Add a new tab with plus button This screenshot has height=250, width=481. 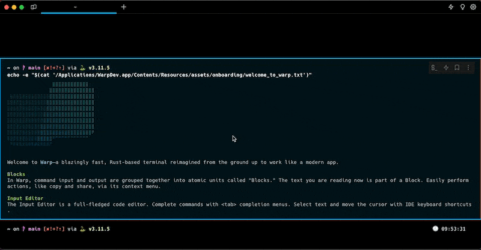124,7
